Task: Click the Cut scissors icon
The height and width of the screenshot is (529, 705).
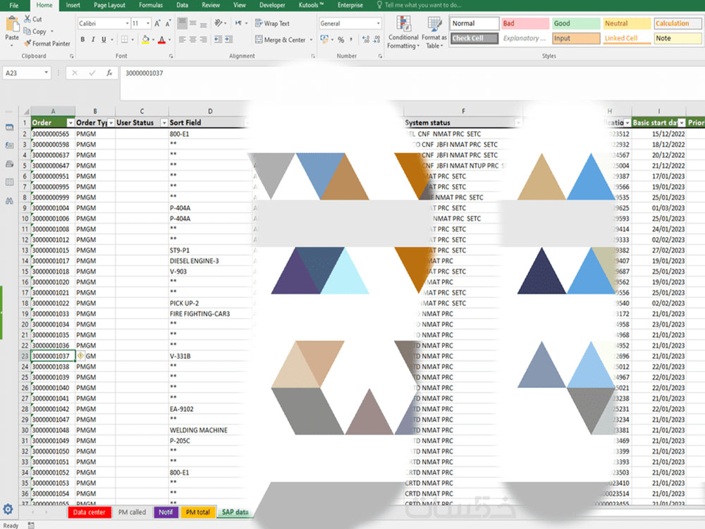Action: pyautogui.click(x=27, y=19)
